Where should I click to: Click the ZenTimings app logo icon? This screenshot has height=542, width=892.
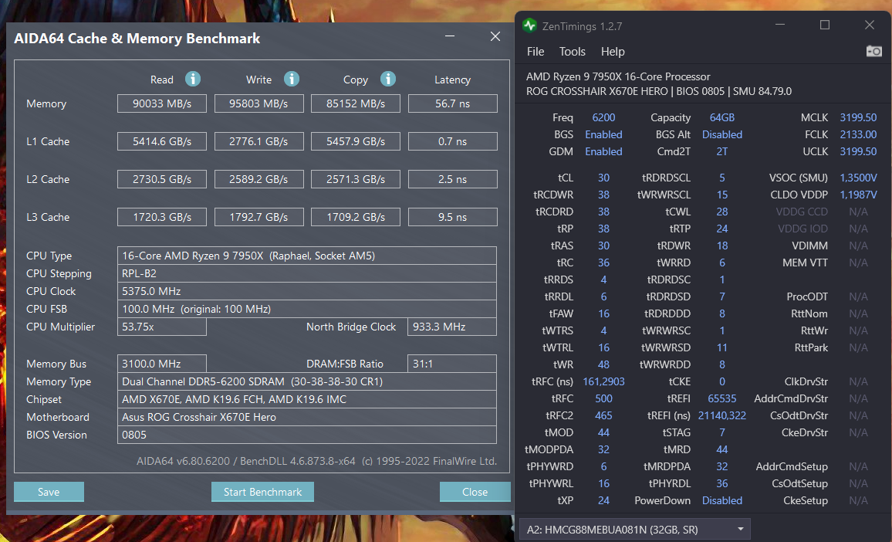coord(529,25)
